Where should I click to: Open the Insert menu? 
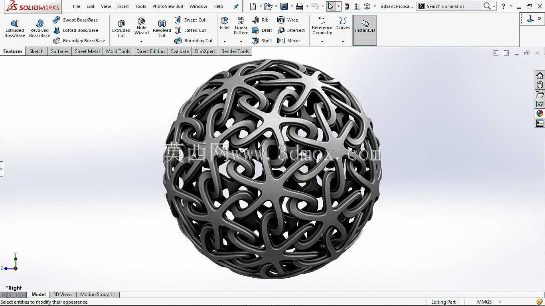123,6
